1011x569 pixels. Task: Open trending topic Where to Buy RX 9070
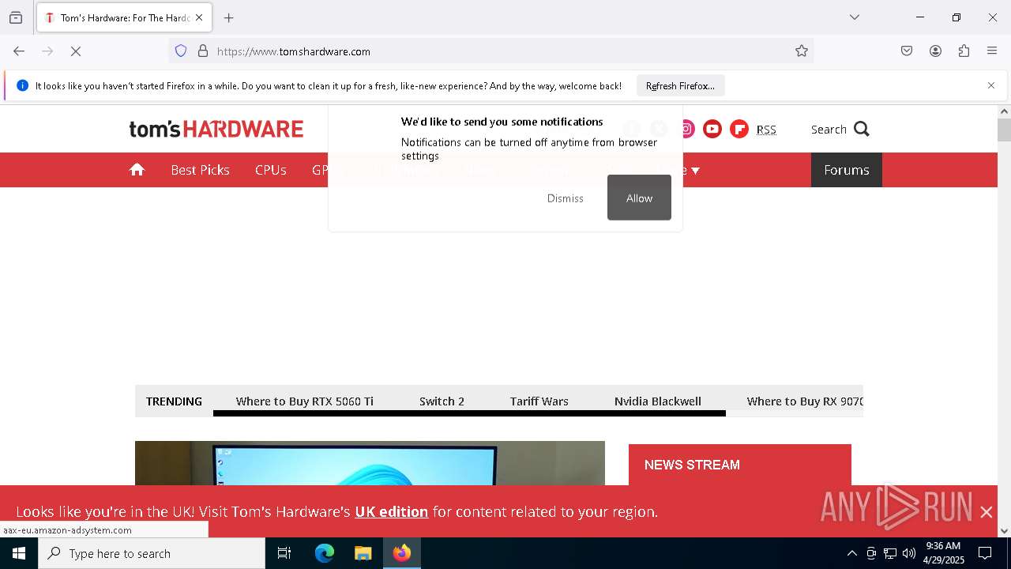click(805, 401)
